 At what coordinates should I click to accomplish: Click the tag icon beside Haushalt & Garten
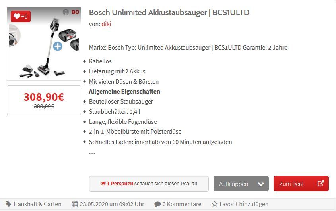pos(8,204)
